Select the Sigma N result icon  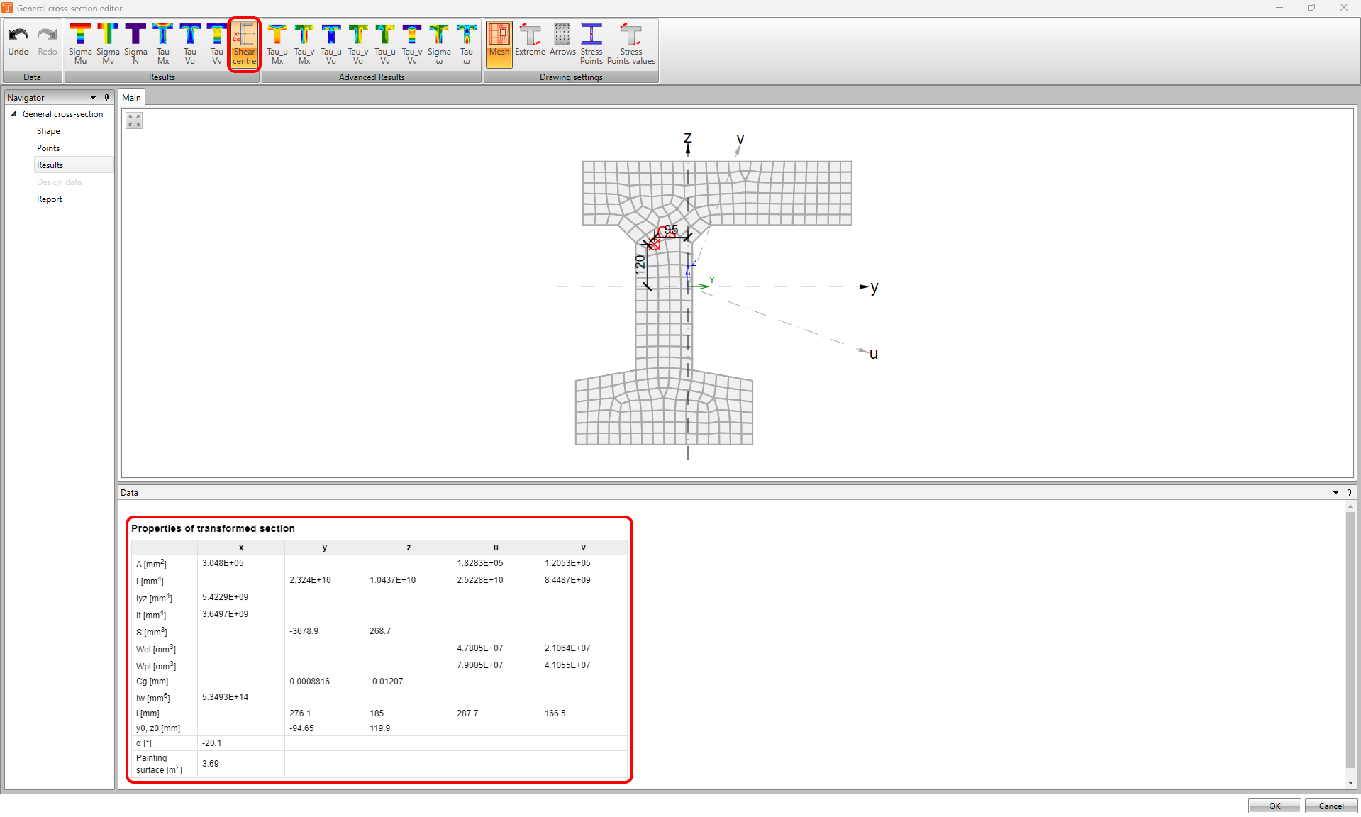135,43
